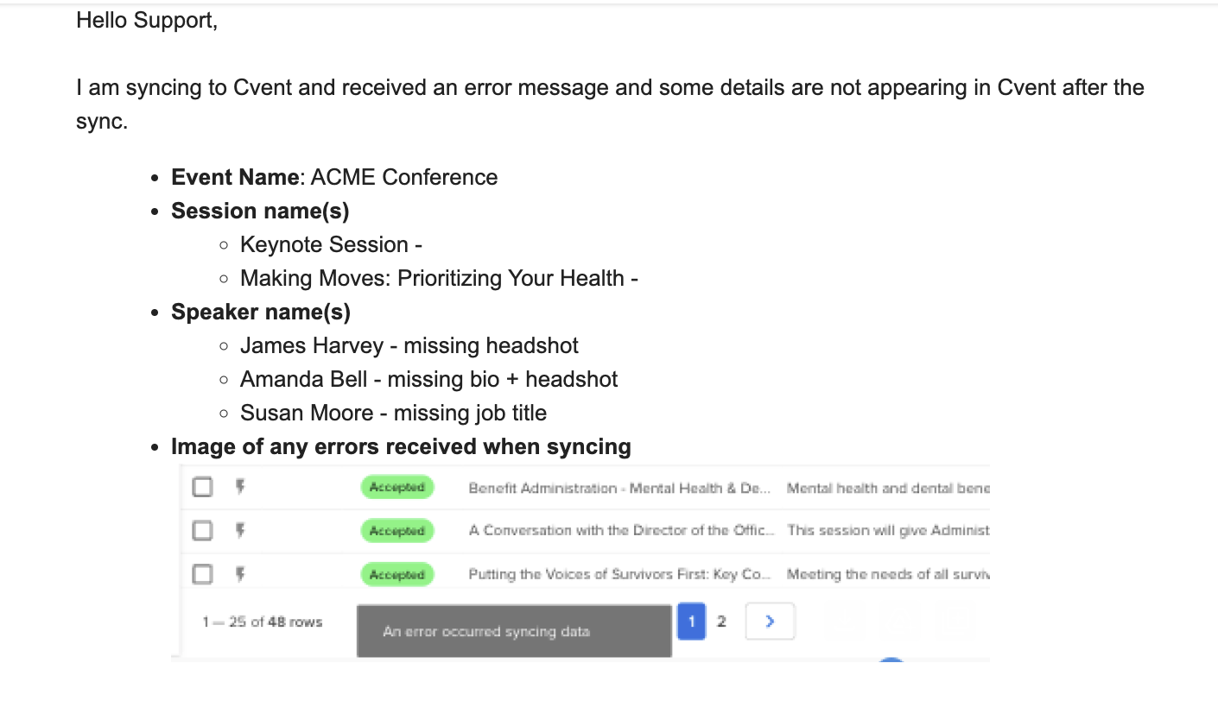Click the next page arrow icon
The height and width of the screenshot is (701, 1218).
pos(770,622)
